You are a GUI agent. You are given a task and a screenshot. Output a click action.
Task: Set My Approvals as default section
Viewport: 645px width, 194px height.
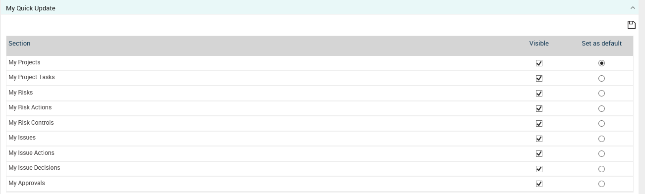click(601, 184)
